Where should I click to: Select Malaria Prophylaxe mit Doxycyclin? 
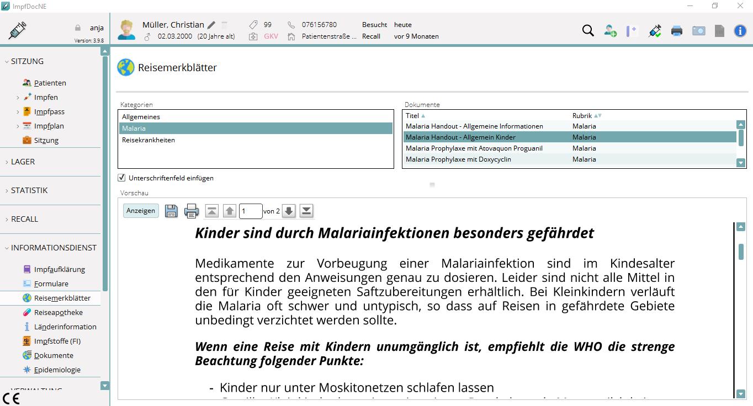click(570, 159)
